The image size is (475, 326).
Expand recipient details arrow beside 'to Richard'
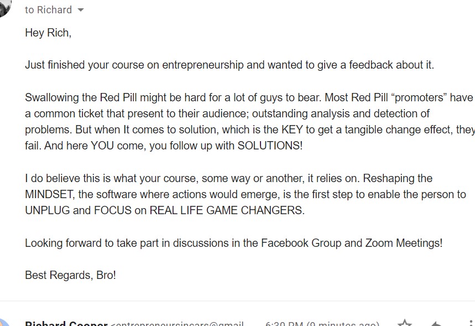(80, 10)
